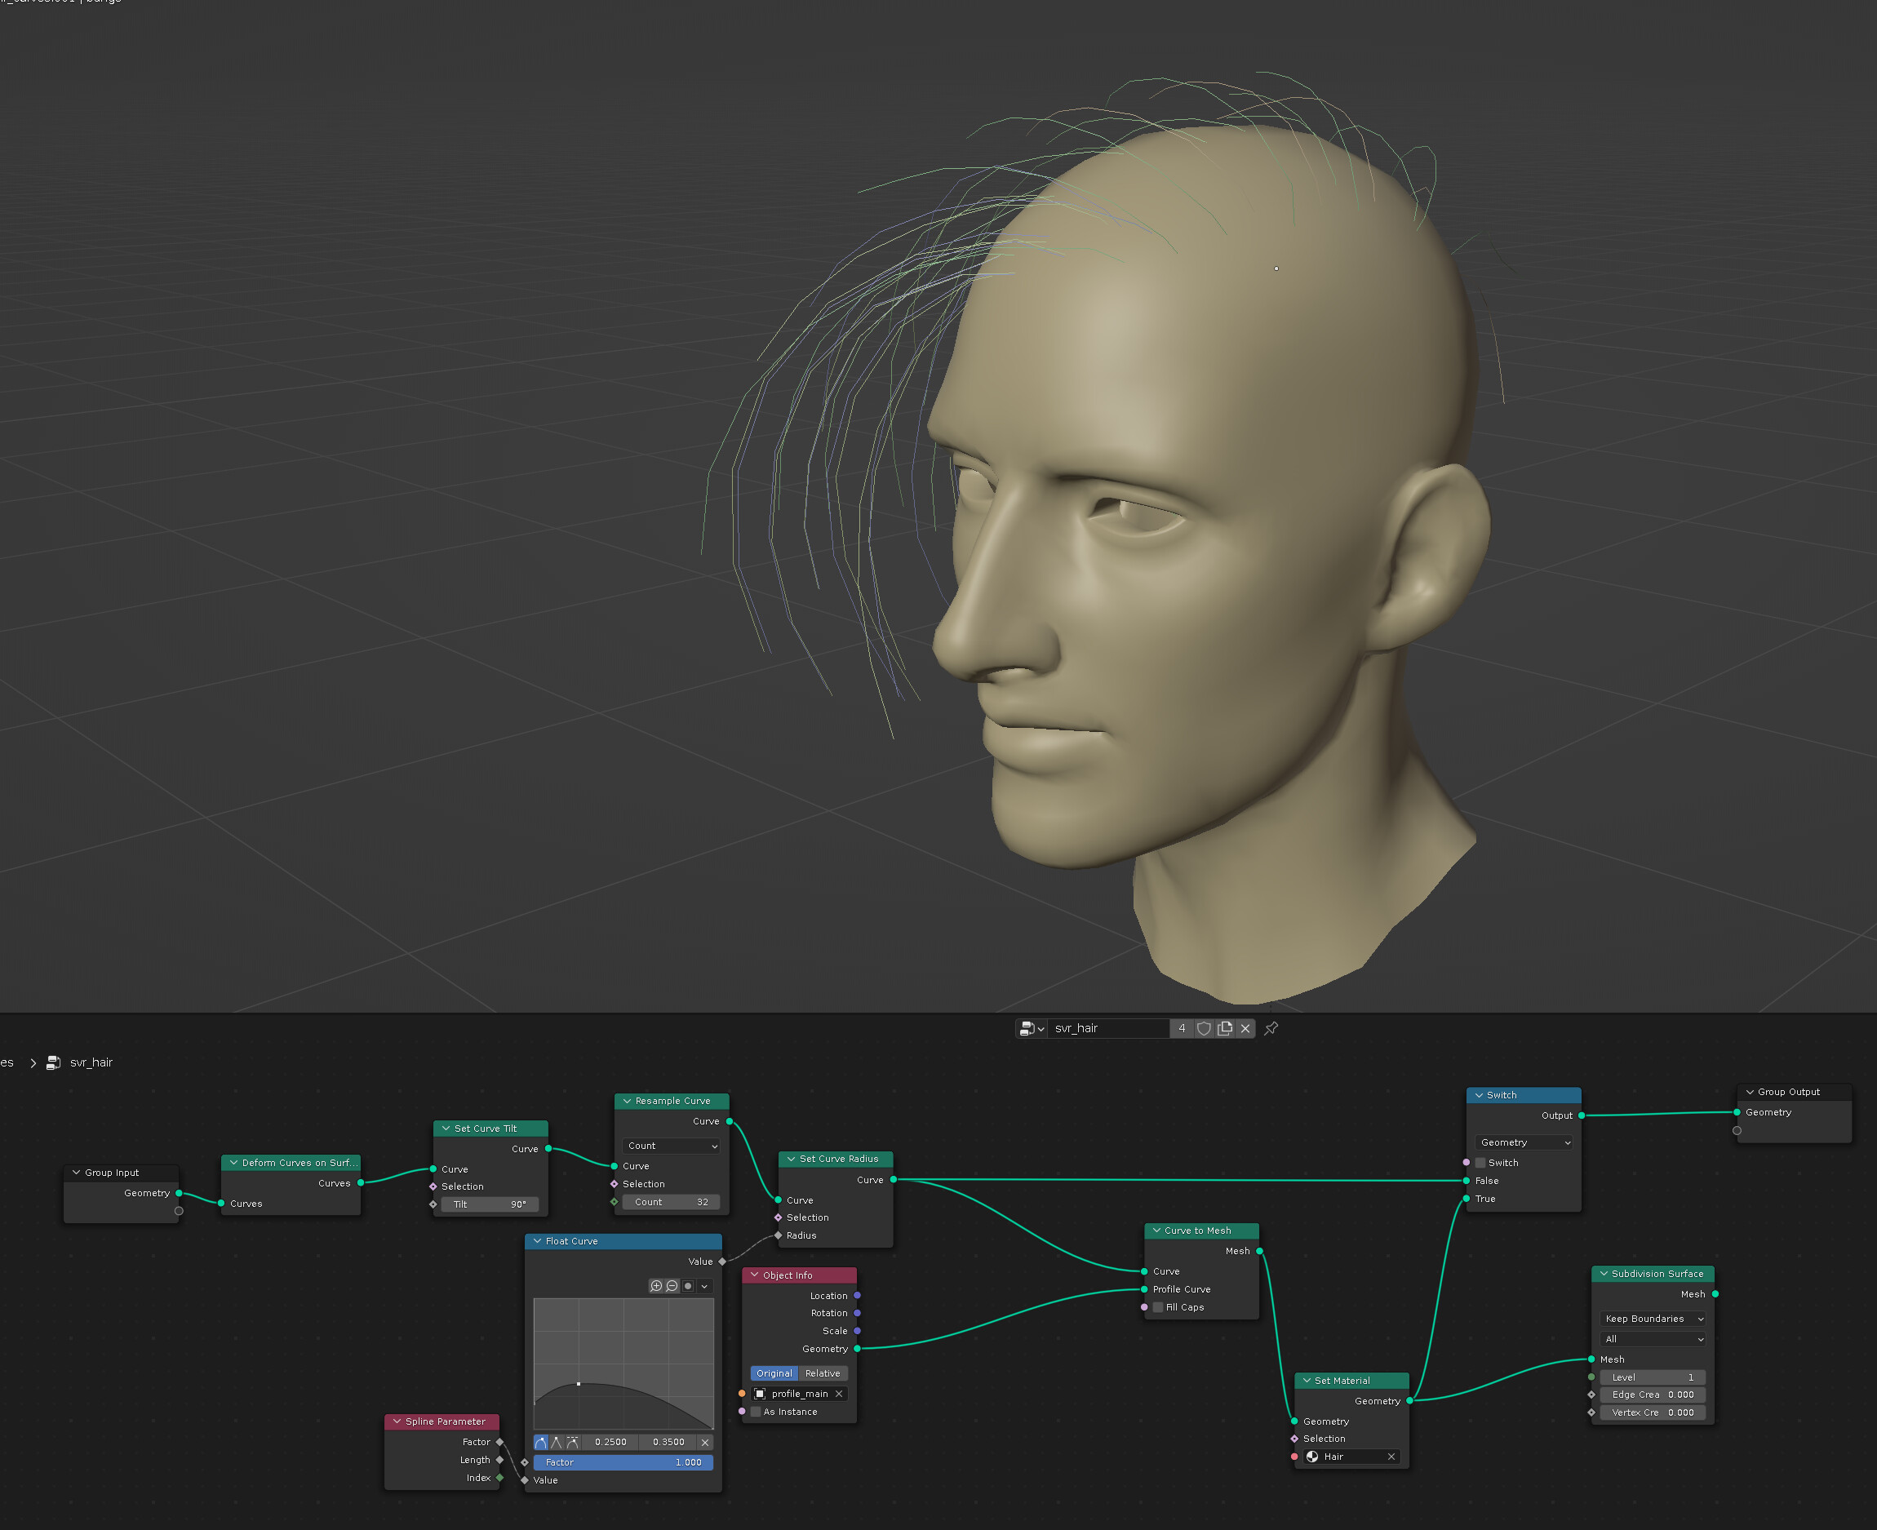Image resolution: width=1877 pixels, height=1530 pixels.
Task: Click Spline Parameter Factor output socket
Action: (499, 1443)
